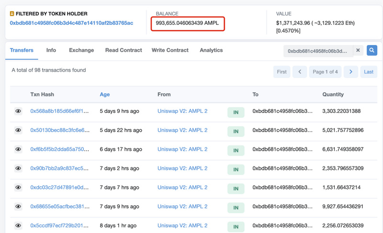Open Uniswap V2: AMPL 2 in 5 days 22 hrs row
Screen dimensions: 383x233
click(x=182, y=130)
